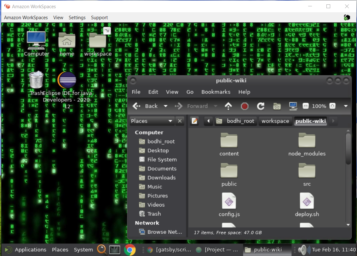The image size is (357, 256).
Task: Open System menu in bottom panel
Action: pyautogui.click(x=83, y=250)
